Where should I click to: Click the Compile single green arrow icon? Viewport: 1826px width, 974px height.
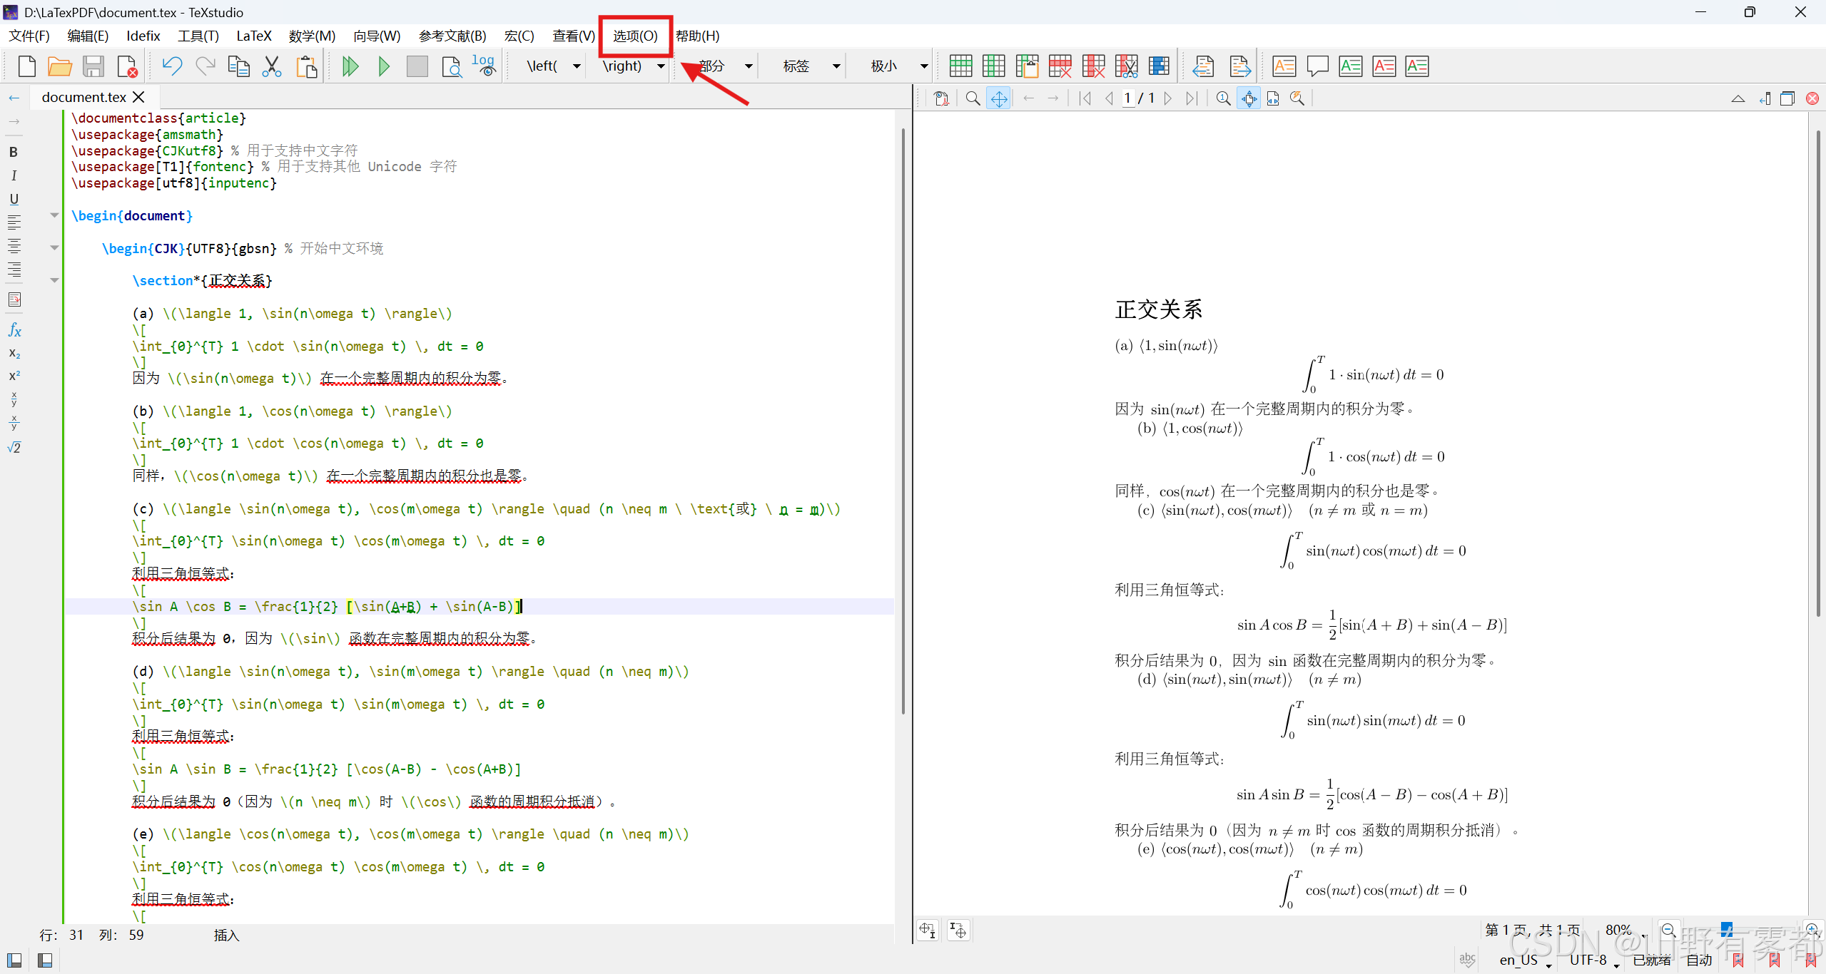384,66
